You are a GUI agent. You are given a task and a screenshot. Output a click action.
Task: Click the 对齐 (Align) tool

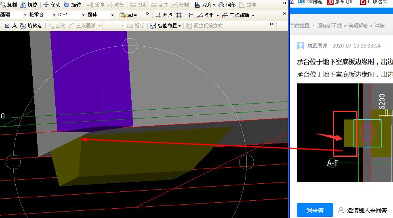coord(203,5)
